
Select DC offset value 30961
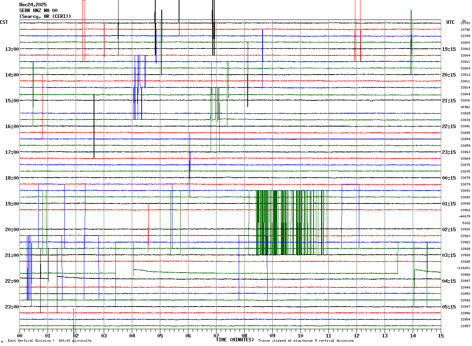click(465, 107)
